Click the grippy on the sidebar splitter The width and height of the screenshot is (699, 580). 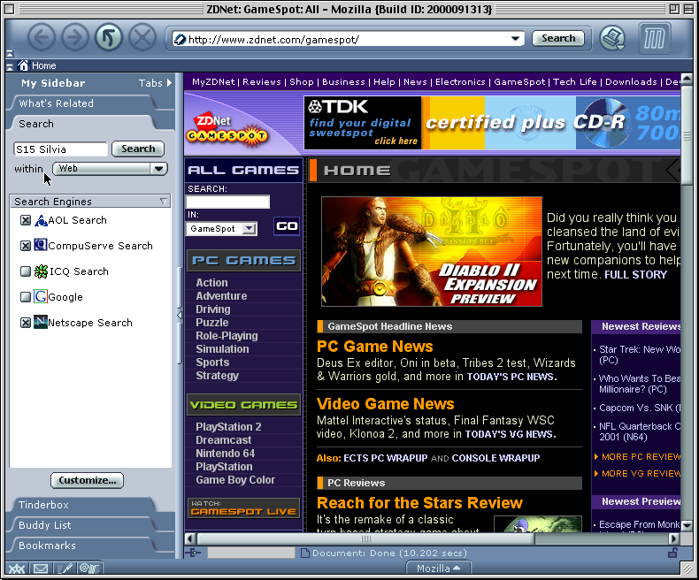pyautogui.click(x=180, y=315)
